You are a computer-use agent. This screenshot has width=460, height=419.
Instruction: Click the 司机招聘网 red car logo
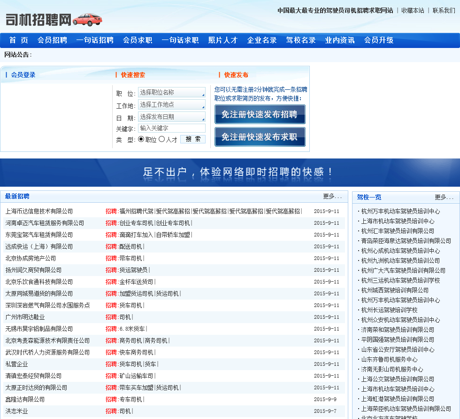[54, 20]
